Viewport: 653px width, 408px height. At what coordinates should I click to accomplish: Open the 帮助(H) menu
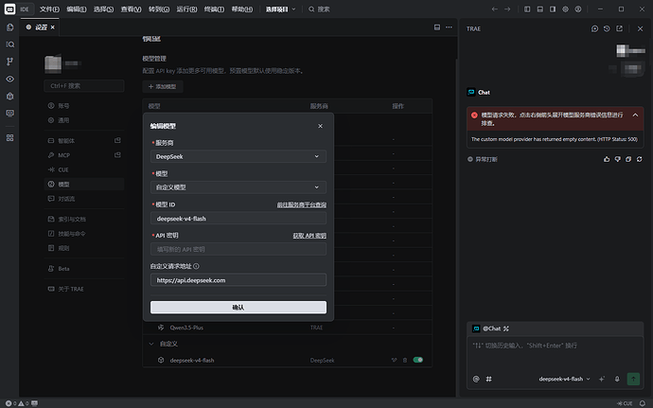coord(242,9)
